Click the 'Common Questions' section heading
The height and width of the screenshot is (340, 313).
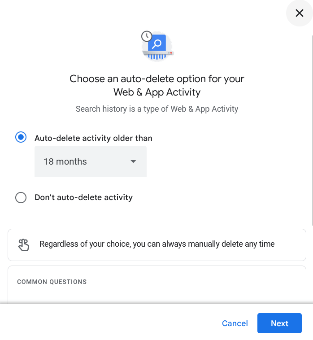click(x=52, y=282)
